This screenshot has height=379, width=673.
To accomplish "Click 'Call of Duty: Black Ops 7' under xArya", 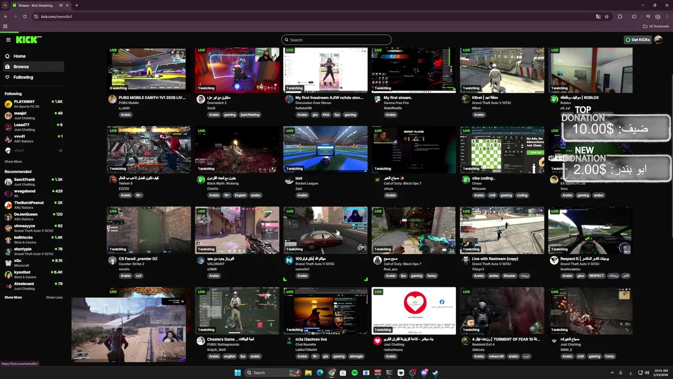I will coord(402,183).
